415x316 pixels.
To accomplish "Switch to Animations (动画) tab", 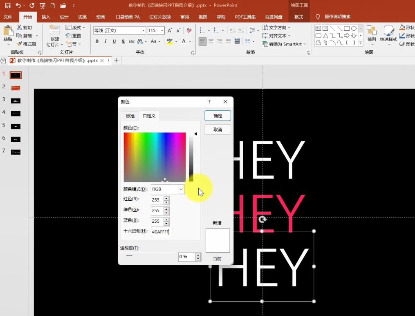I will pyautogui.click(x=100, y=17).
